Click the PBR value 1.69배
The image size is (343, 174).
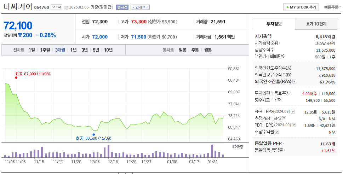[x=310, y=126]
